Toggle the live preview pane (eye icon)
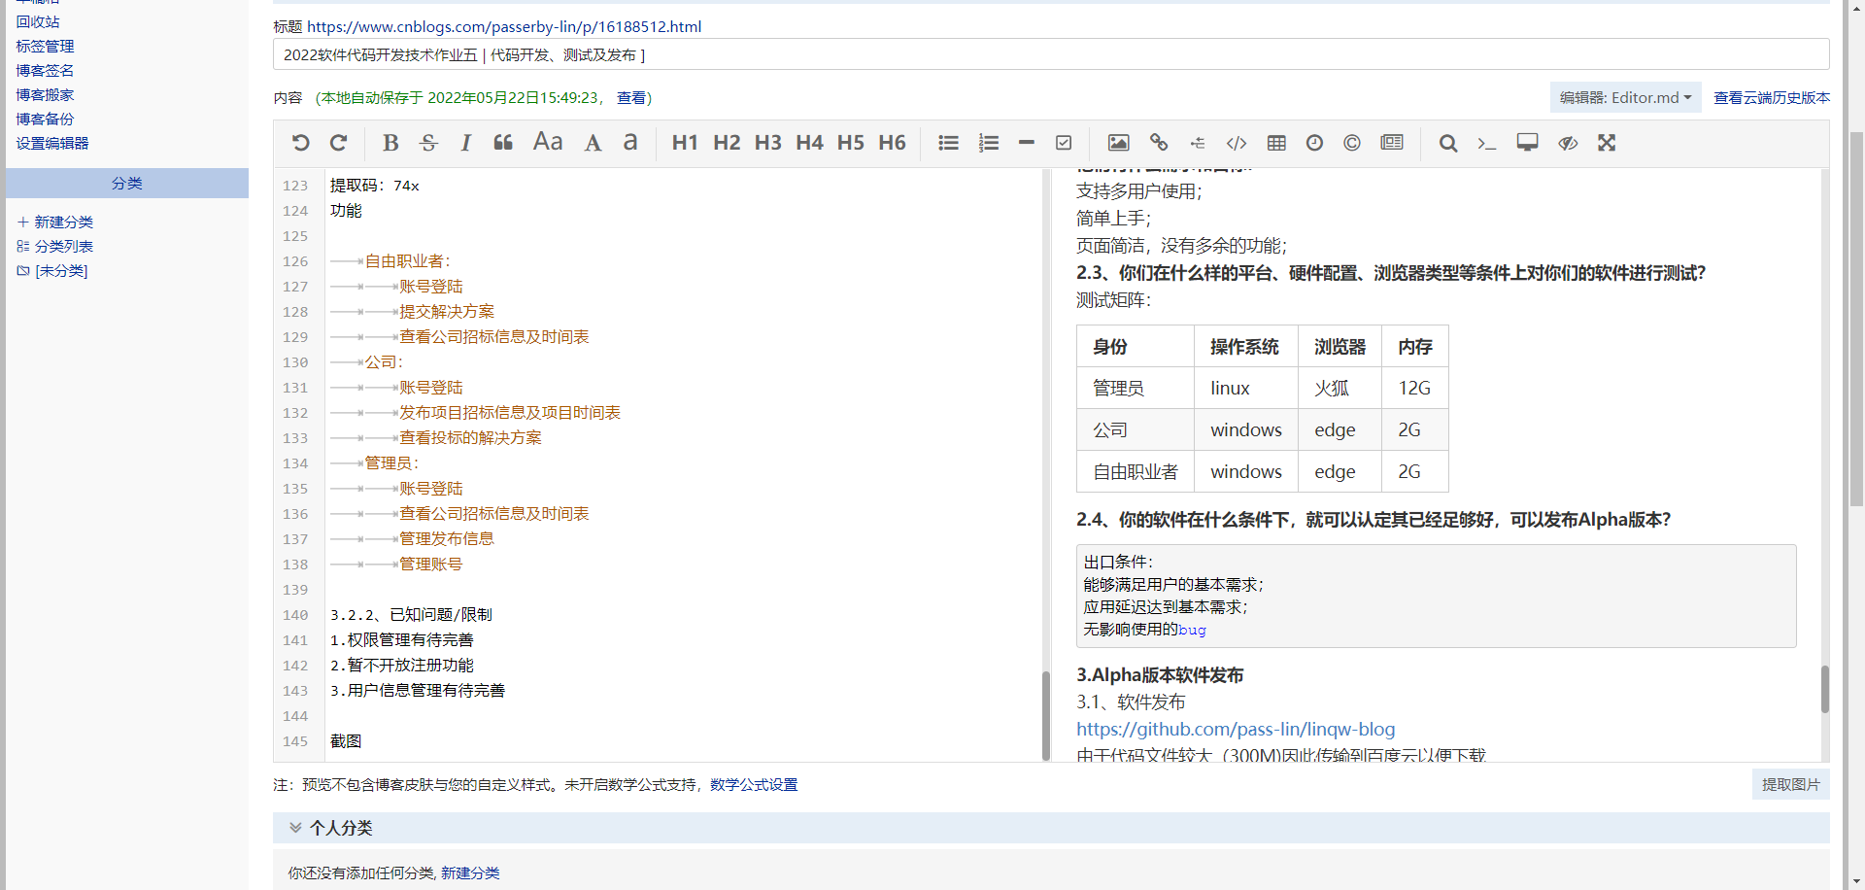Viewport: 1865px width, 890px height. click(x=1568, y=143)
